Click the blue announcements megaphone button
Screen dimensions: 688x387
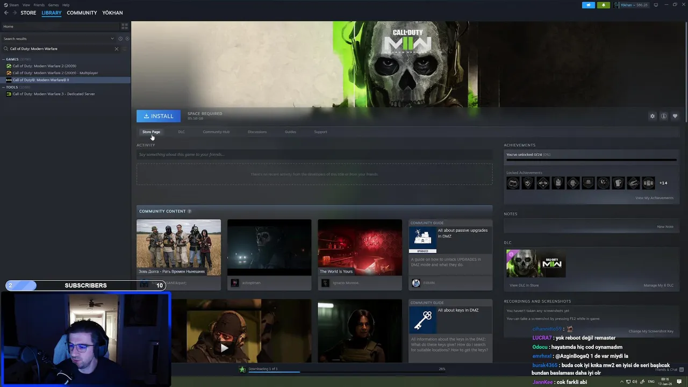(x=588, y=5)
